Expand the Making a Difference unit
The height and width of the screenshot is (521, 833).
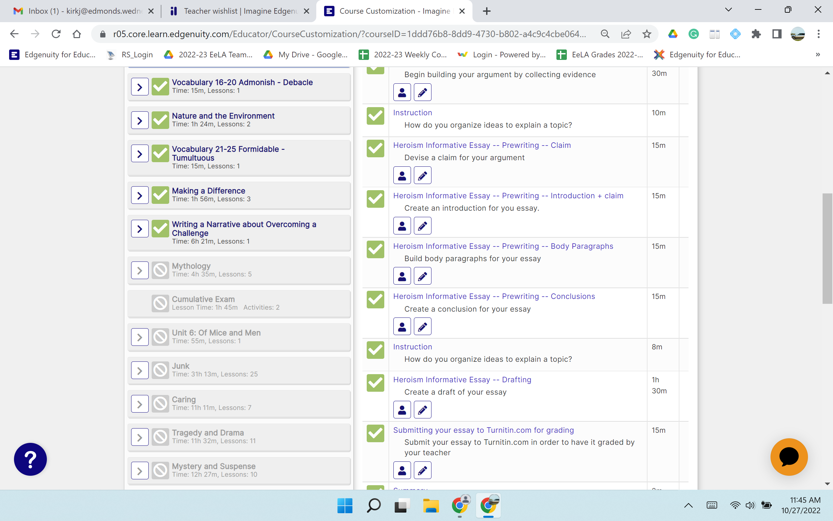point(140,195)
